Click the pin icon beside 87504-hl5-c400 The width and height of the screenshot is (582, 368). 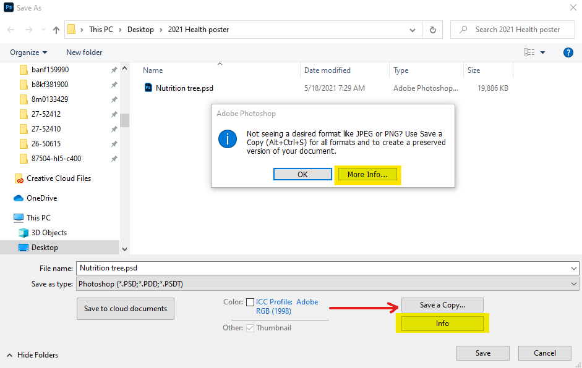[x=114, y=159]
